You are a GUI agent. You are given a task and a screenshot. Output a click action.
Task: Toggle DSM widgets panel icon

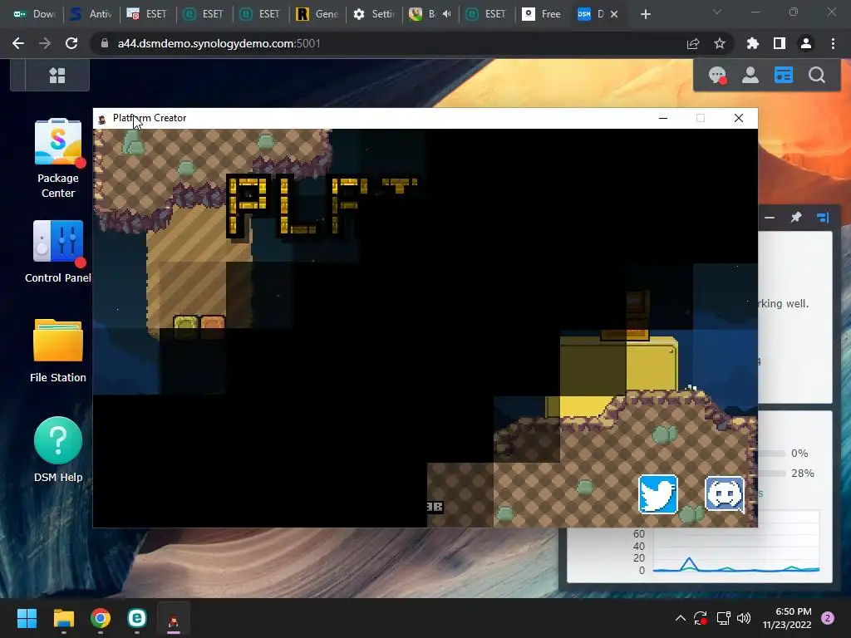point(783,76)
